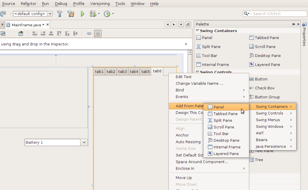
Task: Choose Move Up in context menu
Action: click(209, 178)
